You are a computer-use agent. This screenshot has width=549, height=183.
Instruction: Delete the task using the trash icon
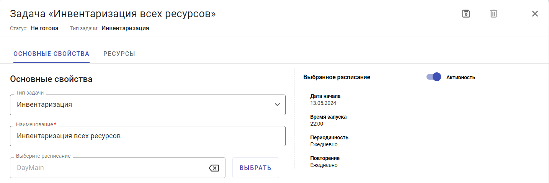(494, 14)
